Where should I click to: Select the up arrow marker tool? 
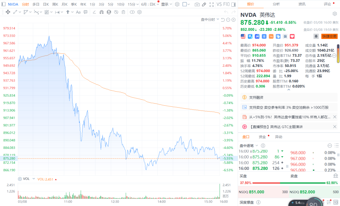[x=68, y=12]
